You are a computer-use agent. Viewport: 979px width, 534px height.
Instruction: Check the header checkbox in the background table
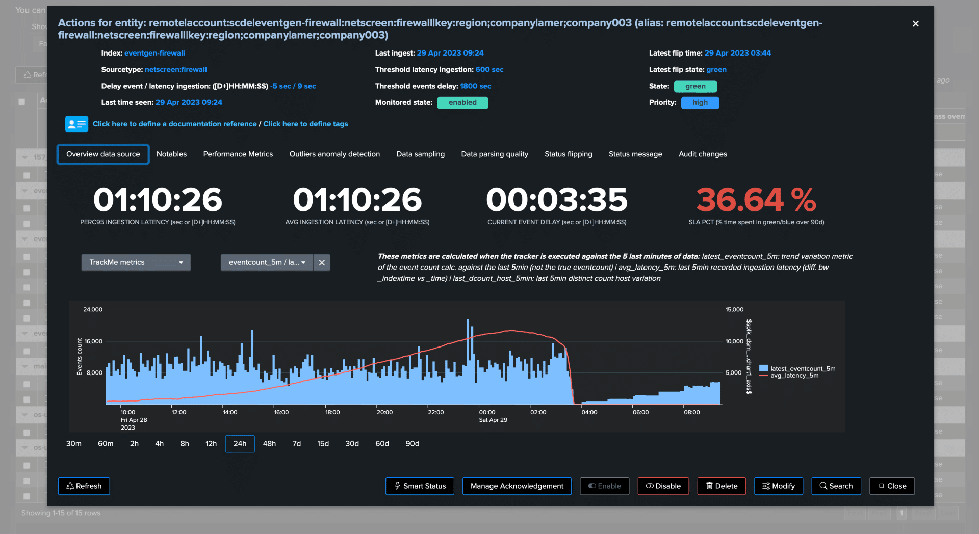pyautogui.click(x=21, y=101)
